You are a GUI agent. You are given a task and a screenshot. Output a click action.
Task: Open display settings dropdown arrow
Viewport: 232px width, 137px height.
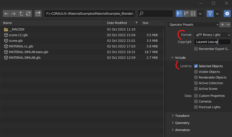pyautogui.click(x=200, y=14)
